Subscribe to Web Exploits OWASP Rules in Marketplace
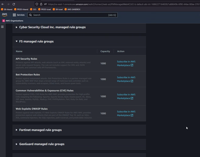The image size is (200, 157). pyautogui.click(x=126, y=113)
